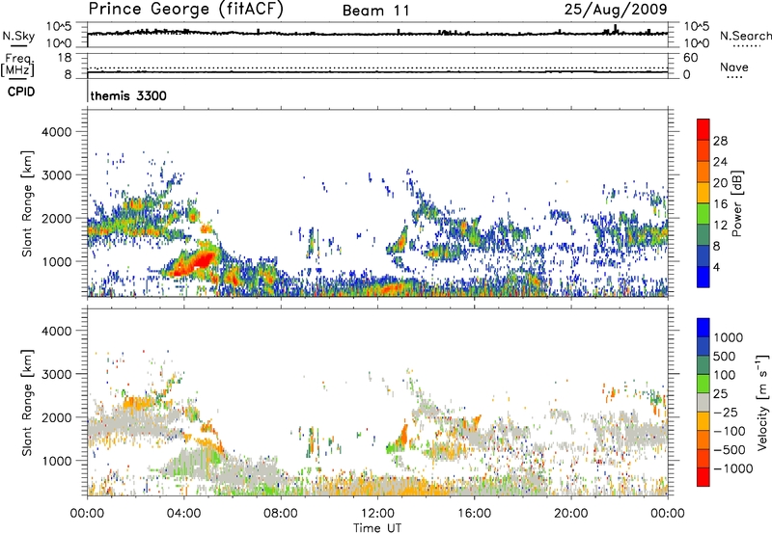Click the 'N.Sky' legend label
The height and width of the screenshot is (534, 772).
18,36
